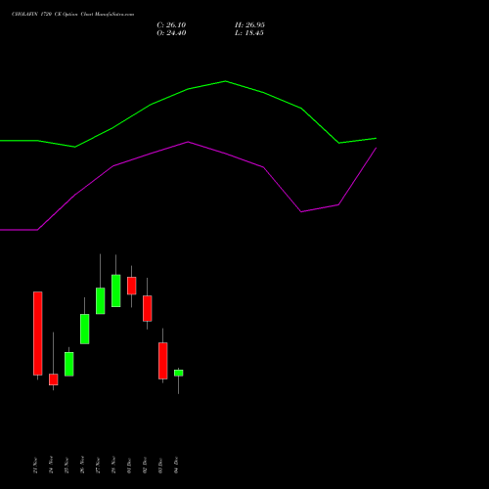Select the 21 Nov date label
The height and width of the screenshot is (489, 489).
pos(35,466)
